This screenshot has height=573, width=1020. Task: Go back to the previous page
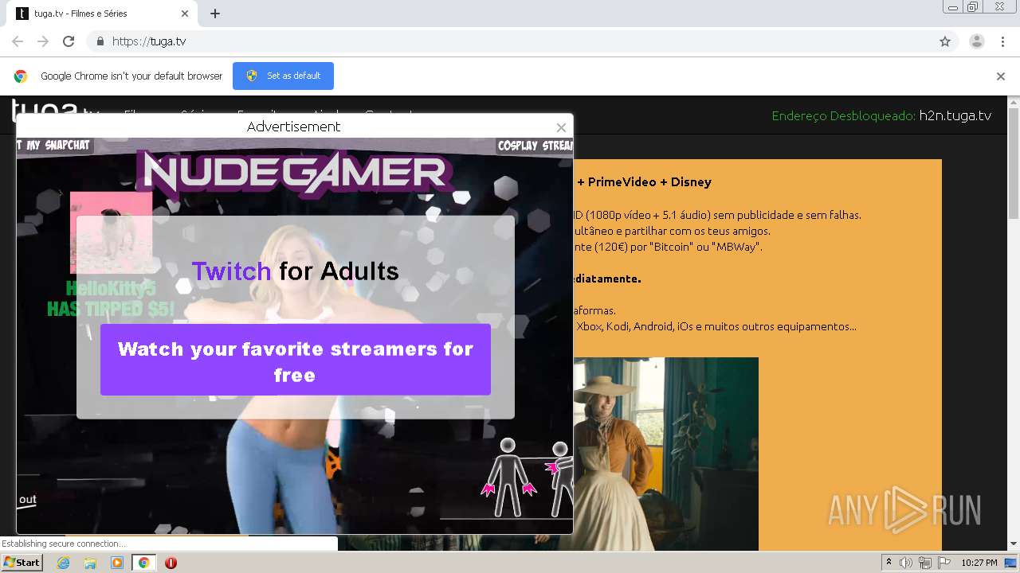pyautogui.click(x=18, y=41)
